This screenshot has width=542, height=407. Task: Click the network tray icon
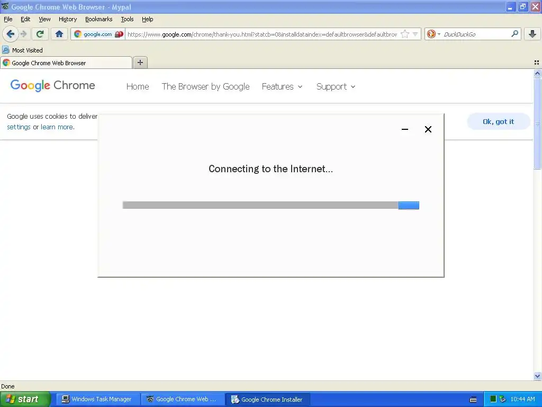tap(503, 399)
